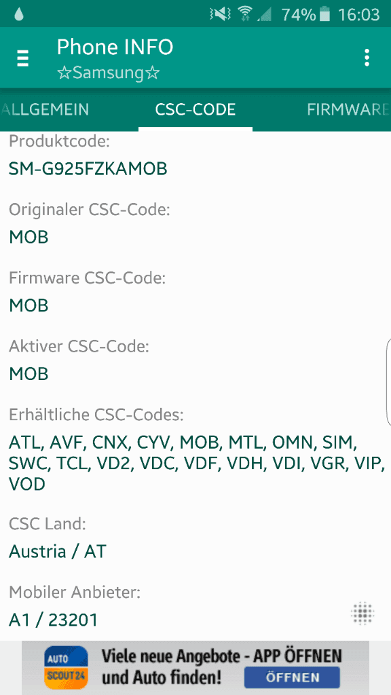Tap the Phone INFO title in header

point(115,47)
